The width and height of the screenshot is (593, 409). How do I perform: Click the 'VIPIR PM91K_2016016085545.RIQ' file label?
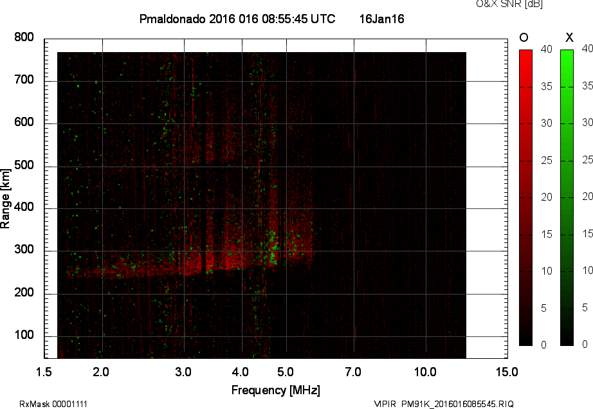[x=444, y=404]
